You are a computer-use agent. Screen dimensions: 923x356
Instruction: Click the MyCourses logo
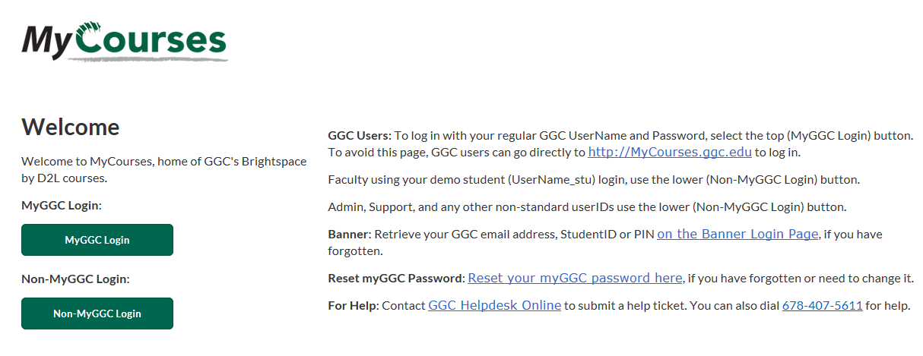[x=125, y=42]
